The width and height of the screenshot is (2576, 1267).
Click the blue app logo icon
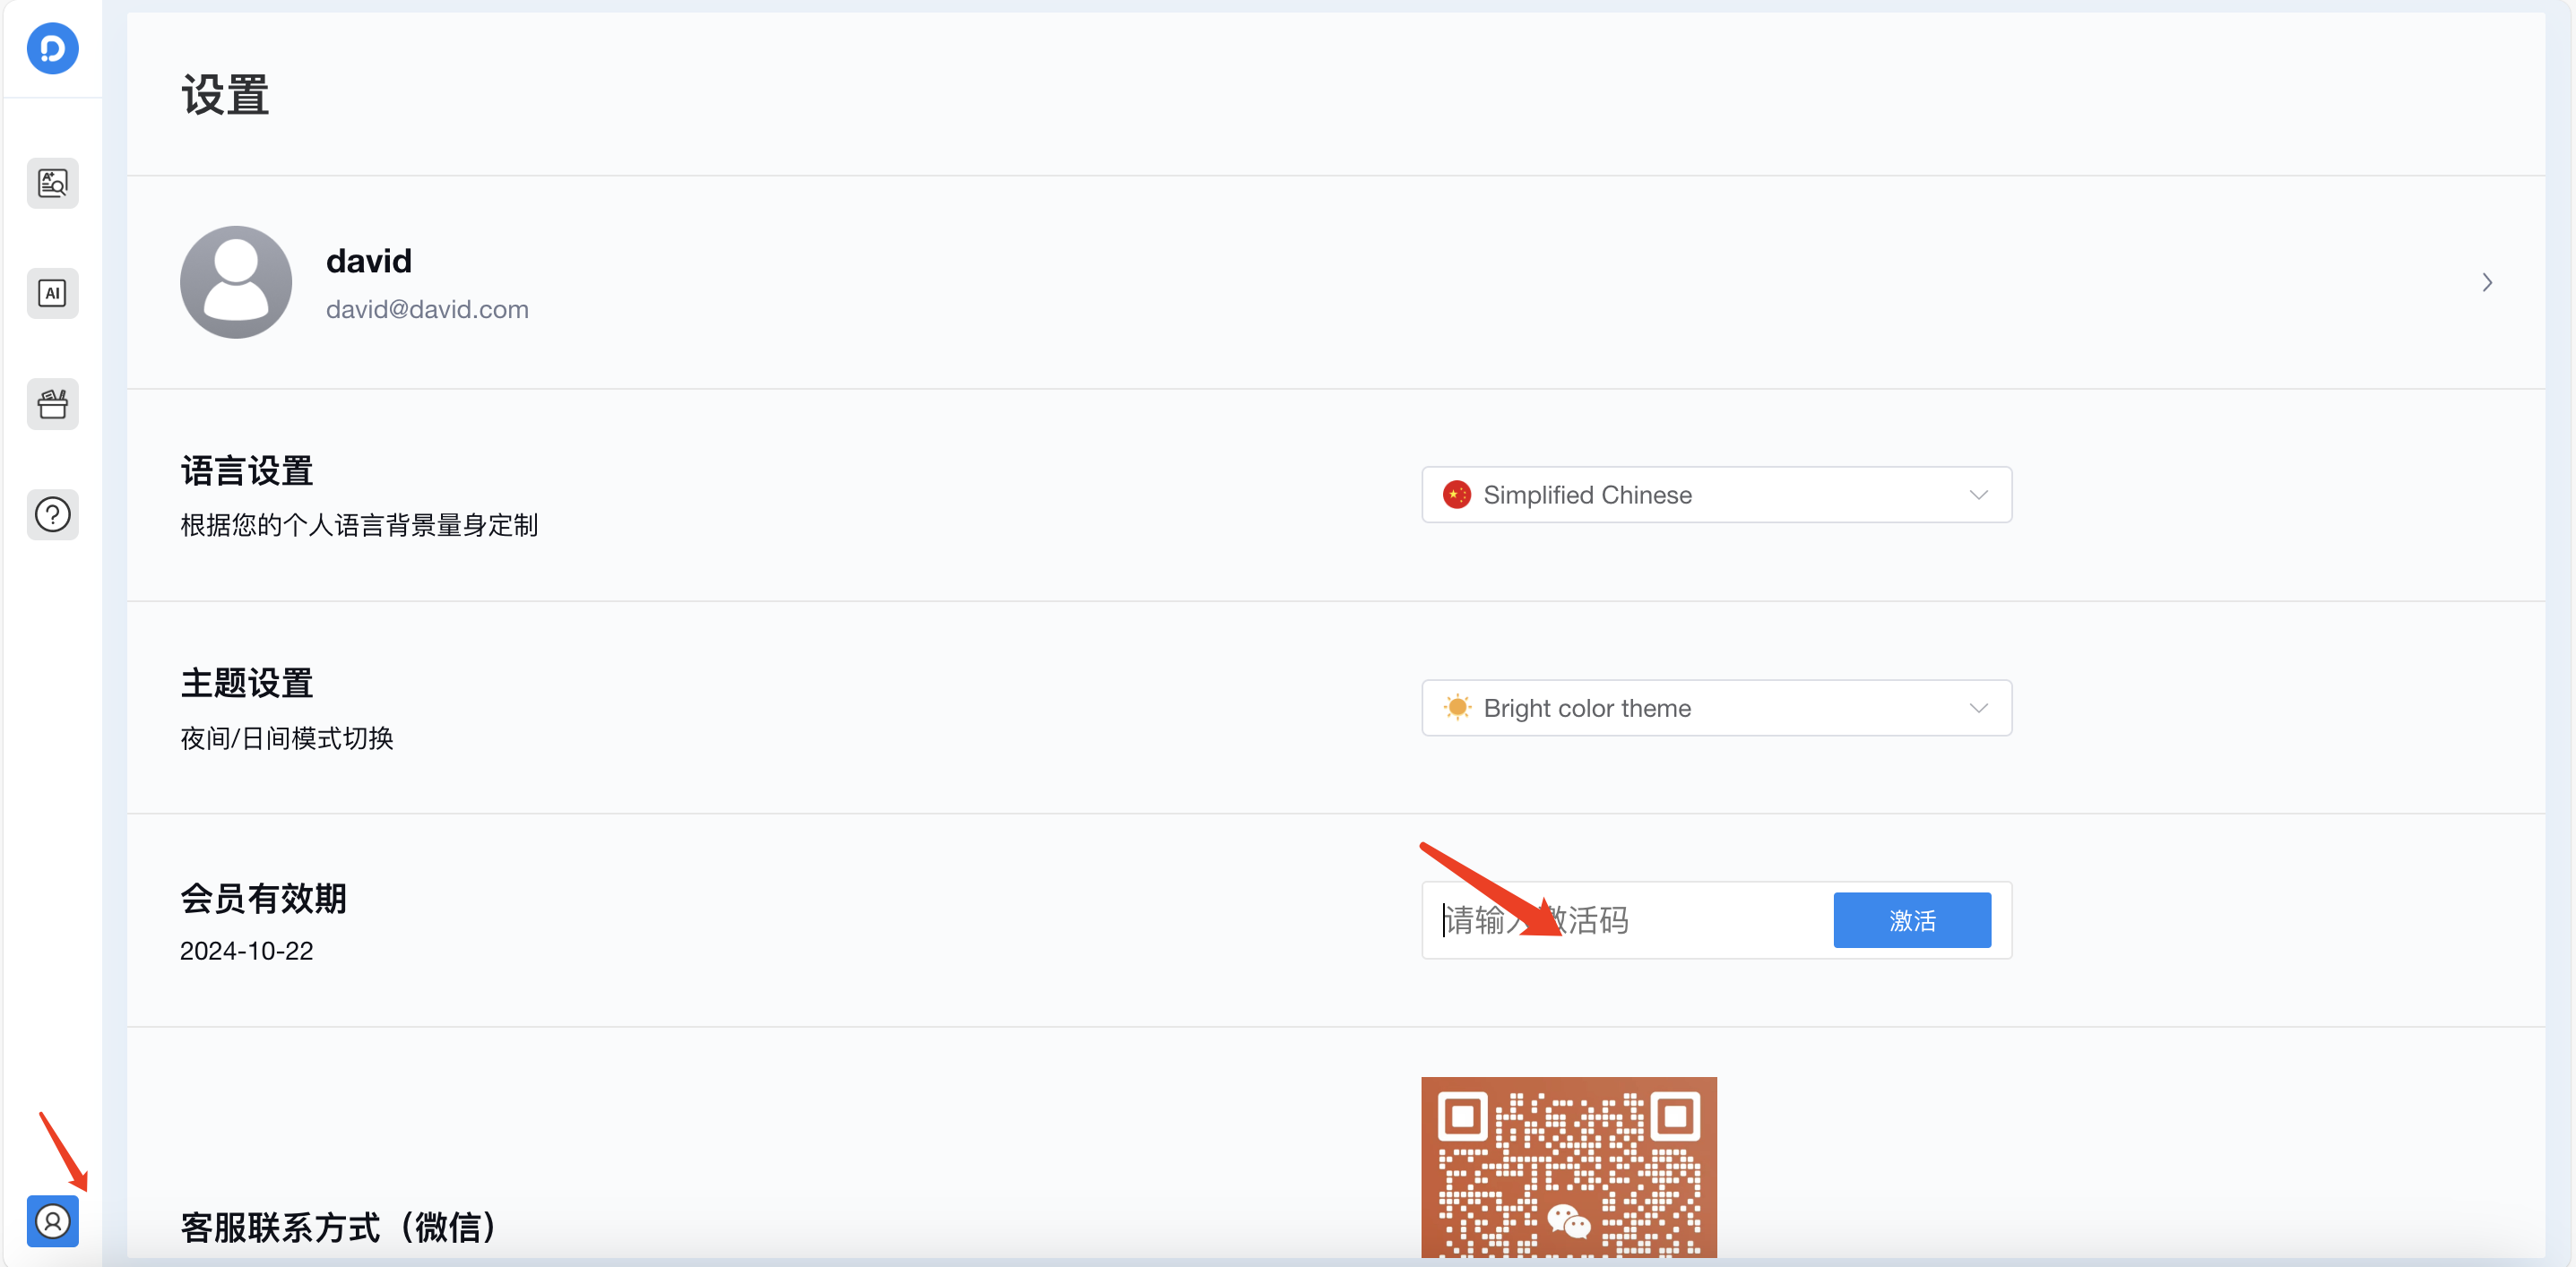coord(52,48)
